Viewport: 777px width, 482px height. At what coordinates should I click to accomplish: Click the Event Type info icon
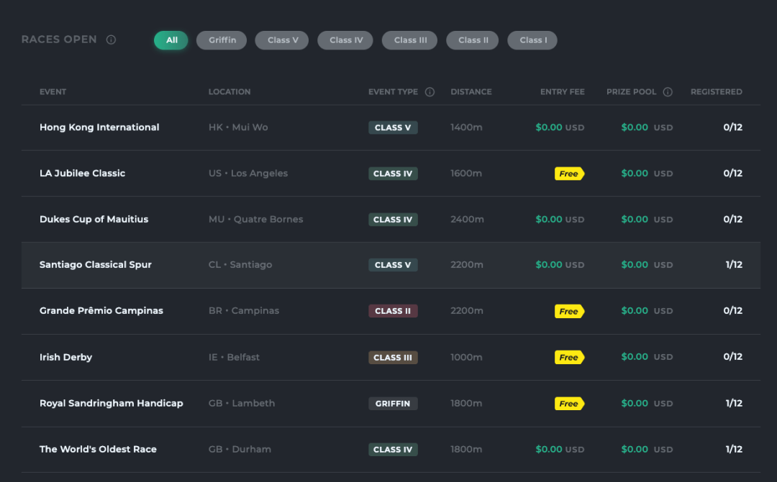click(430, 92)
